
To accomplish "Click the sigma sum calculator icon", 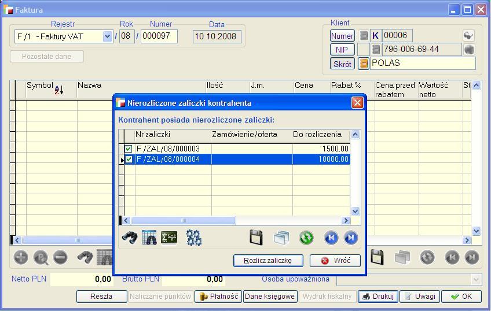I will coord(169,238).
